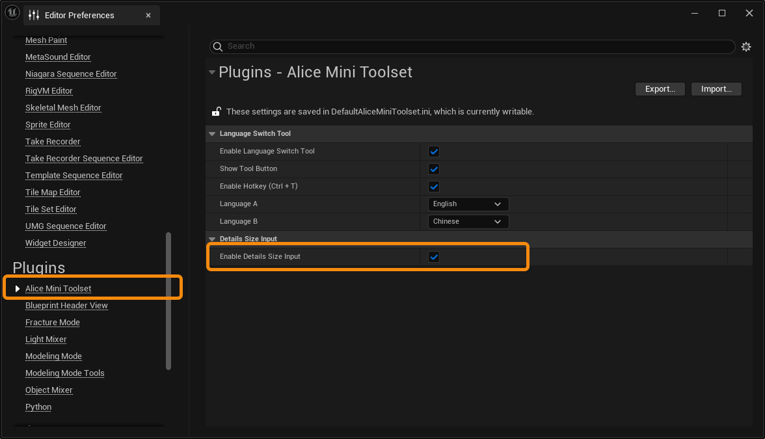Click the sliders icon on Editor Preferences tab

(33, 15)
